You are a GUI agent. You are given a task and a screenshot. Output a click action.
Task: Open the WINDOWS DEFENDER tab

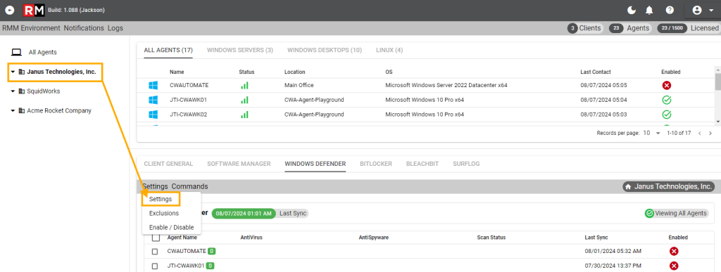(x=315, y=164)
